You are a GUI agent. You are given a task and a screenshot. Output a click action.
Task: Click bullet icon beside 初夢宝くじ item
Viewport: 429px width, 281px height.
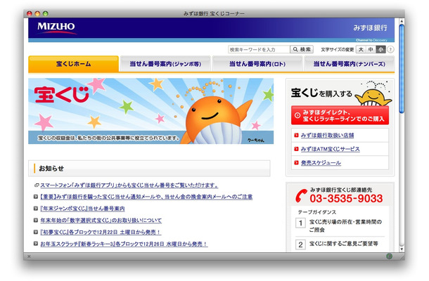click(36, 232)
